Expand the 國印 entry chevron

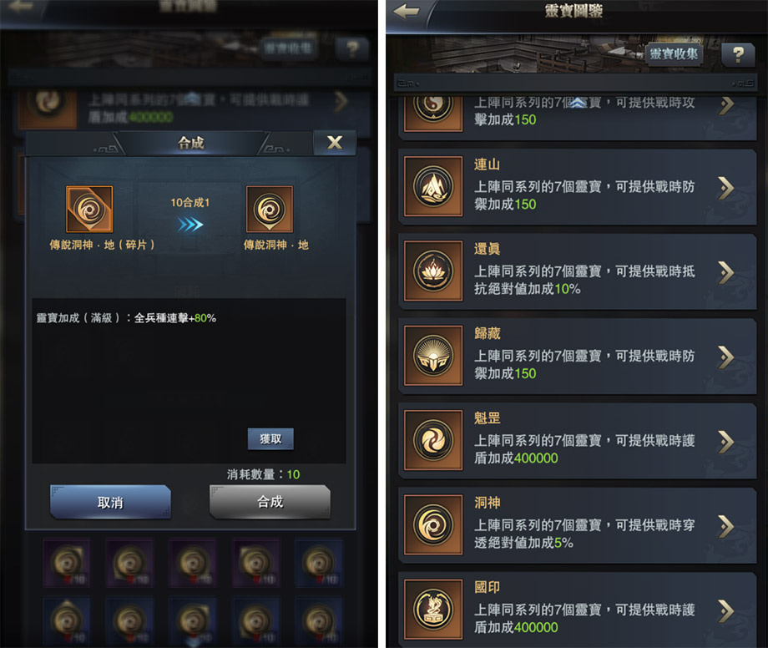[726, 611]
